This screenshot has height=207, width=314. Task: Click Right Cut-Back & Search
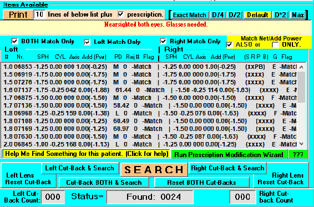pyautogui.click(x=227, y=168)
